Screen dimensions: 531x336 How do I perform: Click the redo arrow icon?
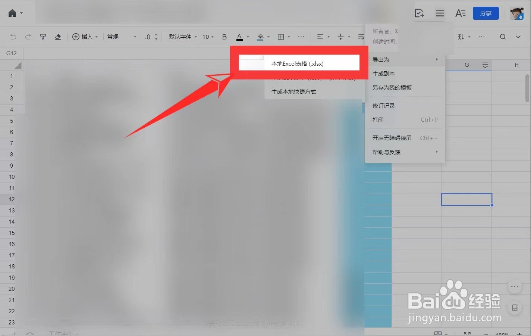tap(28, 37)
